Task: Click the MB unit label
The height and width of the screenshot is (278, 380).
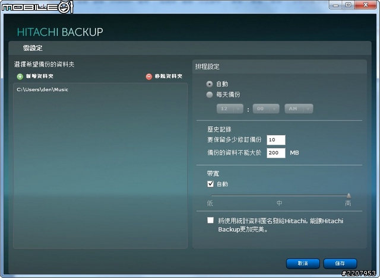Action: click(294, 153)
